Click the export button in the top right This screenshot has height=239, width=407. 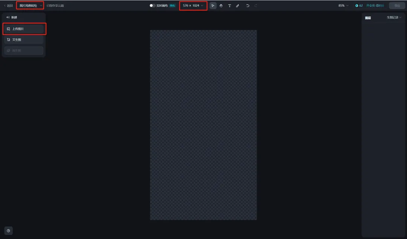(x=397, y=5)
